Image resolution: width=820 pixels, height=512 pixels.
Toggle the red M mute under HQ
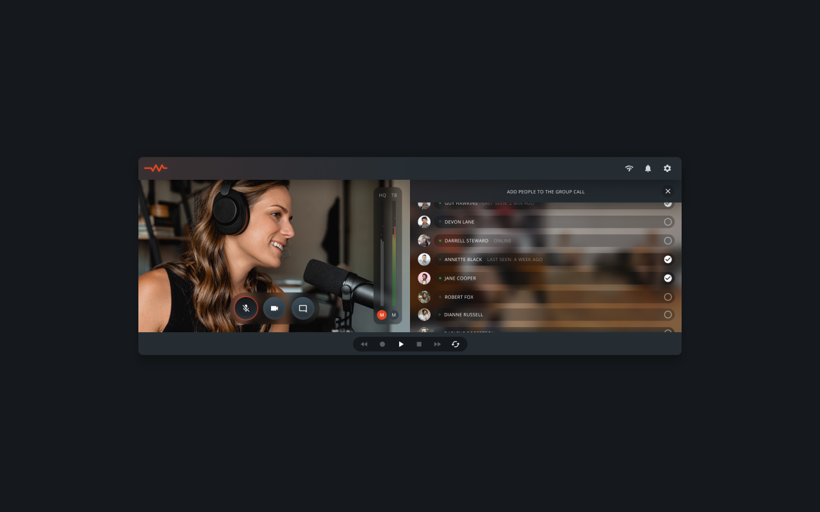click(x=382, y=315)
